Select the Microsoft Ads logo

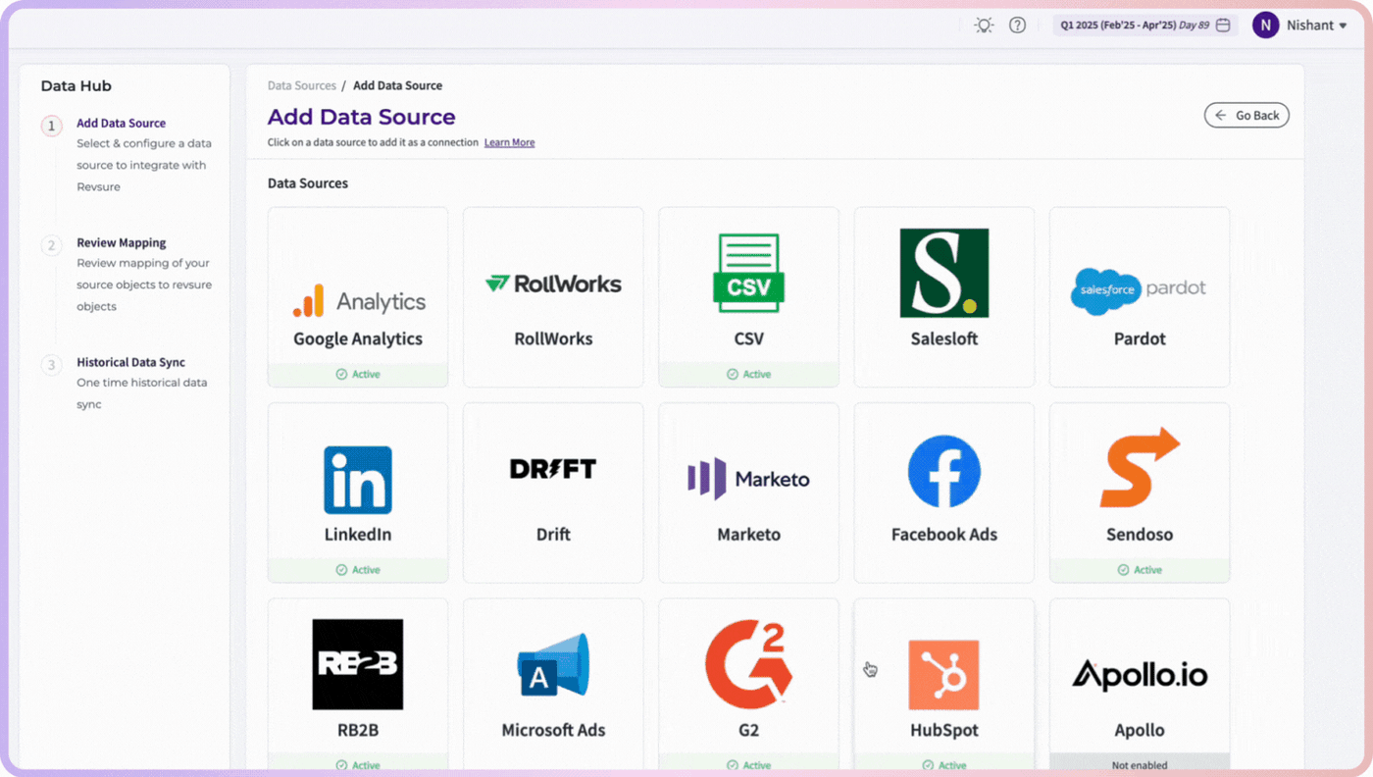(x=554, y=665)
